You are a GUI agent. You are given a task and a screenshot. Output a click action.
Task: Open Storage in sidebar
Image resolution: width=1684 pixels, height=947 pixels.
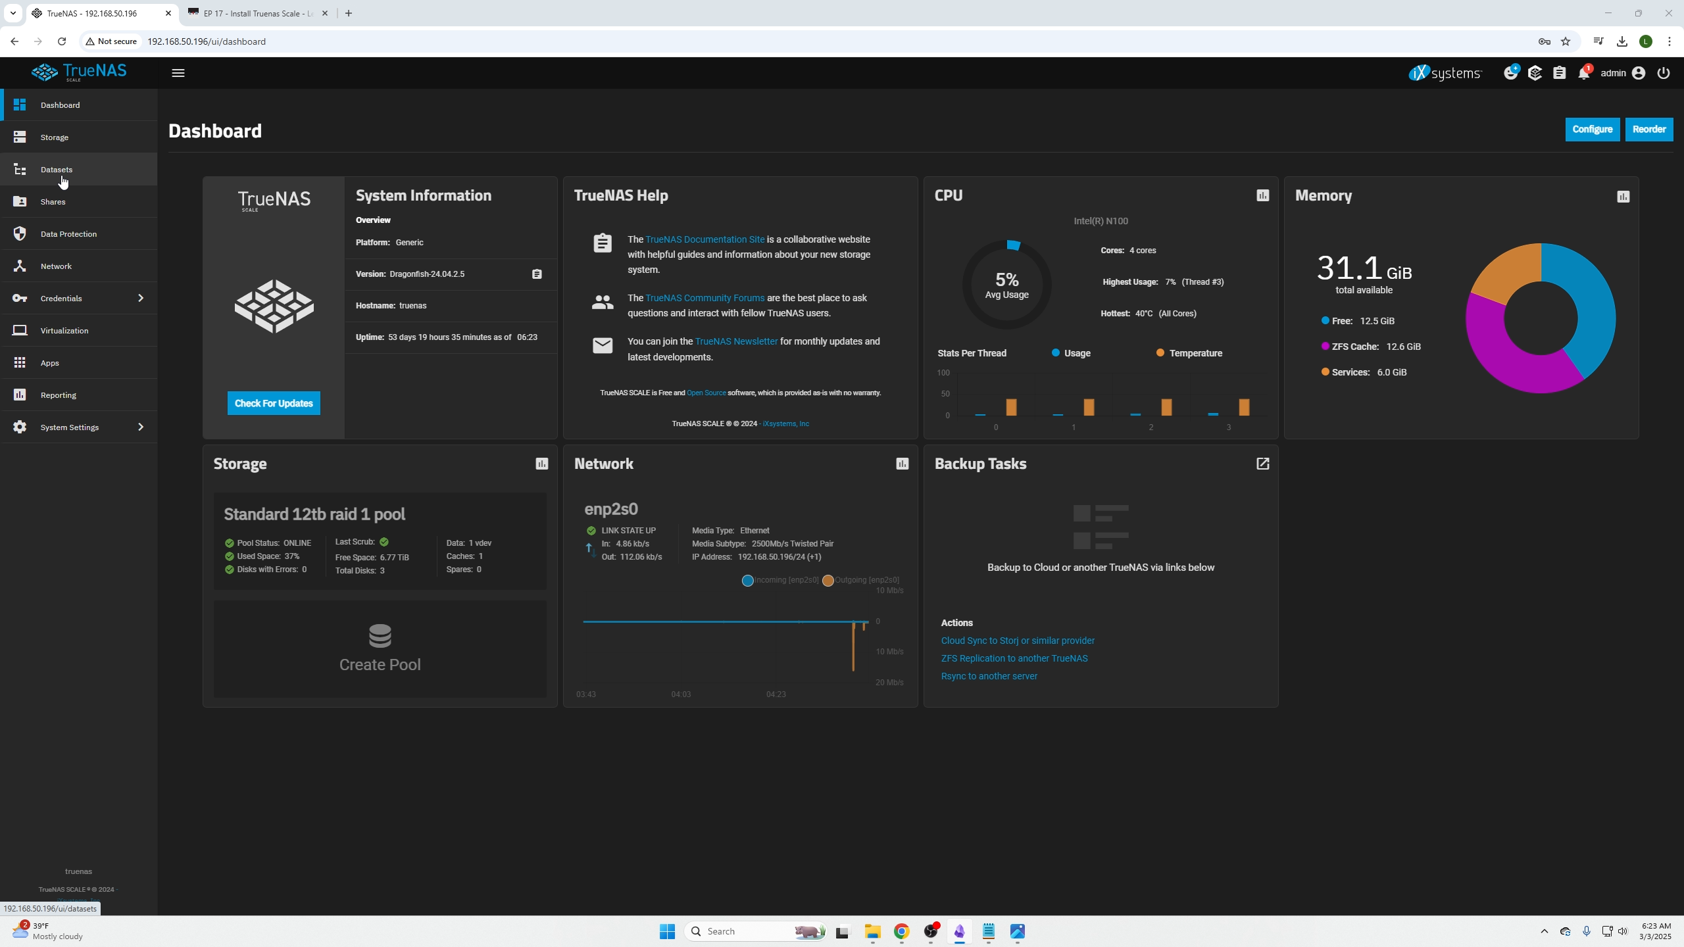[x=79, y=137]
